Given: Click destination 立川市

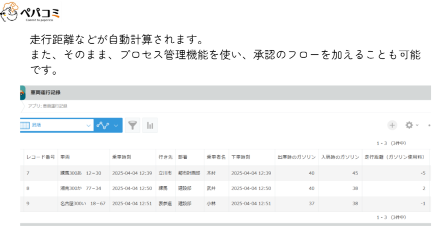Looking at the screenshot, I should 165,173.
